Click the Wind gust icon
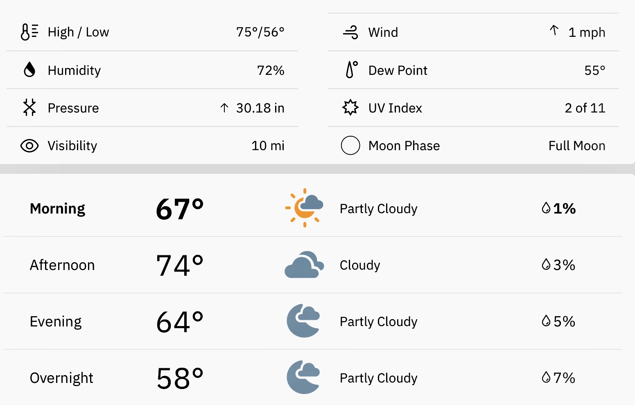 350,32
